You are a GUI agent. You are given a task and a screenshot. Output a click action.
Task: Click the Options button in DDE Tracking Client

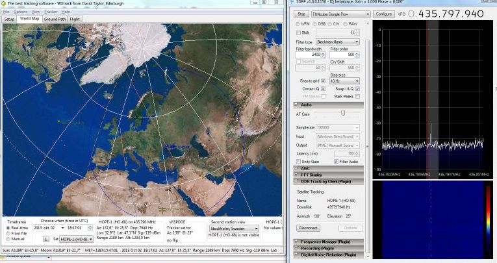coord(350,228)
